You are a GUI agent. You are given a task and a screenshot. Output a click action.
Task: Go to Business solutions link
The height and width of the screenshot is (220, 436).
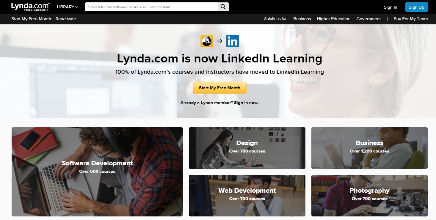pos(302,19)
